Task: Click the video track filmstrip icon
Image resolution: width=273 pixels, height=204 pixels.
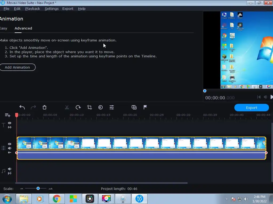Action: [3, 148]
